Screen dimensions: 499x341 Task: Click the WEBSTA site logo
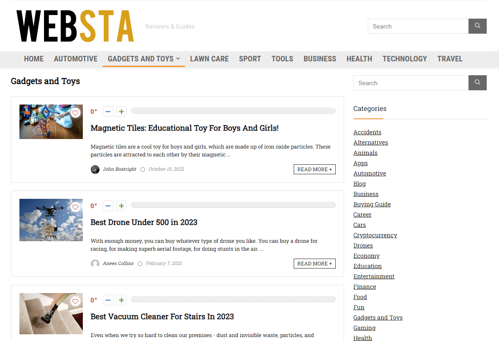[75, 26]
